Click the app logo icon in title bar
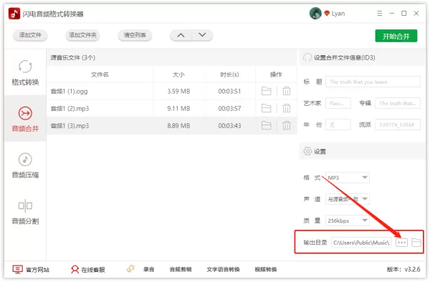The height and width of the screenshot is (282, 430). pos(14,14)
